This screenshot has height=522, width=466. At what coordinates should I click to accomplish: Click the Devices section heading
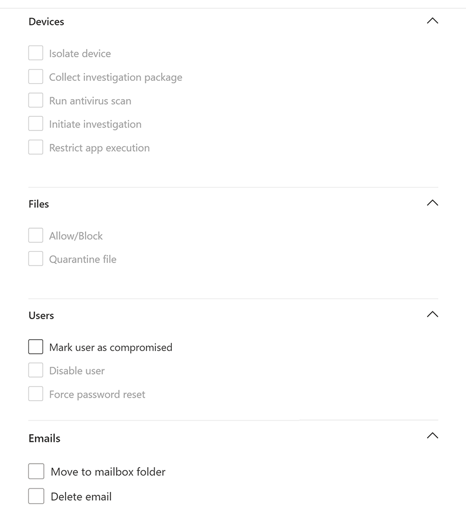click(x=46, y=22)
